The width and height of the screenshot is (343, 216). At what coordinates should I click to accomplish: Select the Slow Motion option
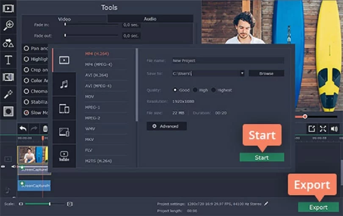click(35, 113)
